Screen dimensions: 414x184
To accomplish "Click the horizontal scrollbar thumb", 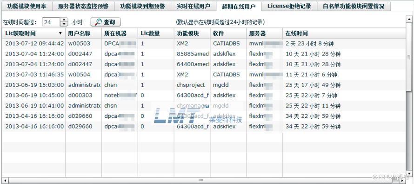I will pos(200,180).
